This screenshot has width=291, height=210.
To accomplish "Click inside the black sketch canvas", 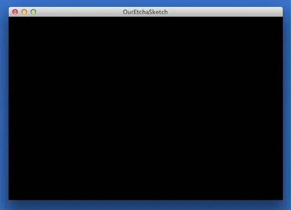I will click(x=146, y=108).
